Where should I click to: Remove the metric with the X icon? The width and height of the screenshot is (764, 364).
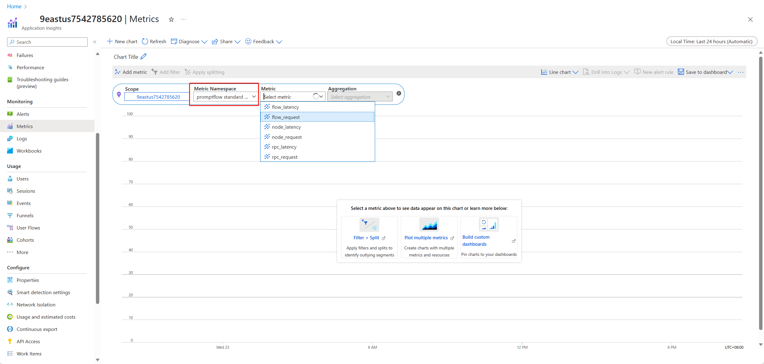(399, 93)
